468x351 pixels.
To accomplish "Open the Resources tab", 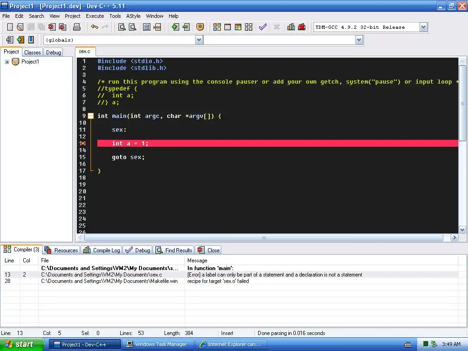I will point(61,250).
